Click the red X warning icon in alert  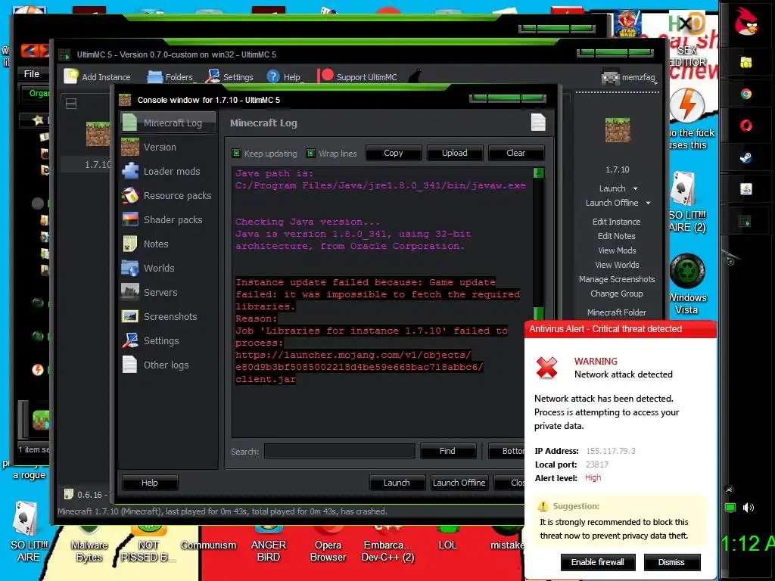546,368
